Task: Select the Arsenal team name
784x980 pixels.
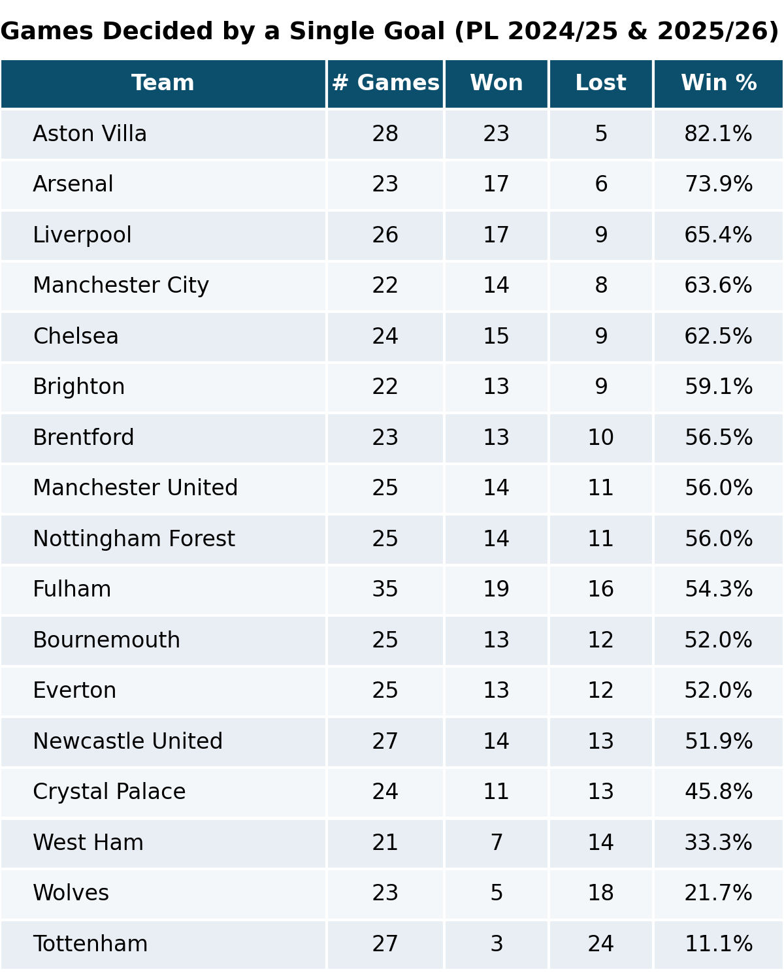Action: tap(73, 185)
